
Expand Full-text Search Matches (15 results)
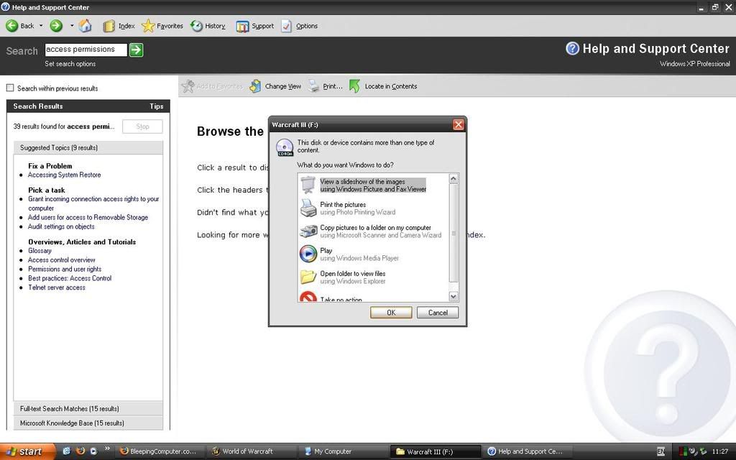coord(88,408)
